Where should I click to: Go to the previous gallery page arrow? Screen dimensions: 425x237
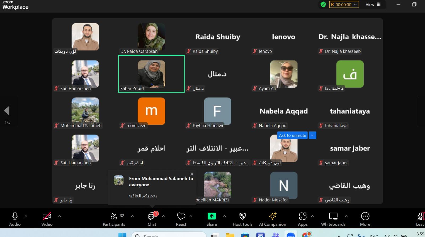tap(7, 111)
